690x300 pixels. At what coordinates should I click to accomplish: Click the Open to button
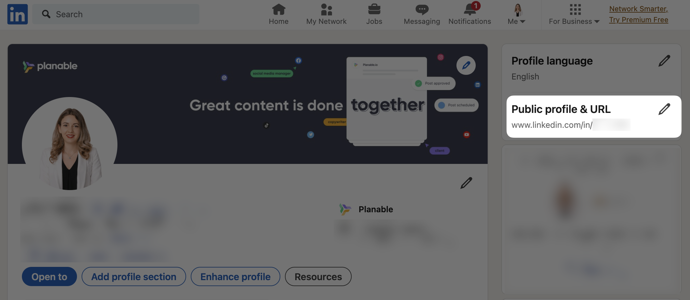point(49,276)
